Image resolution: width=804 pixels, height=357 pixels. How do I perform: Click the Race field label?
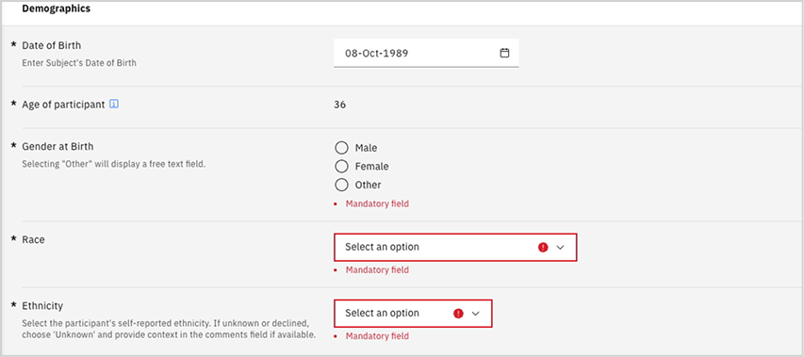coord(33,239)
